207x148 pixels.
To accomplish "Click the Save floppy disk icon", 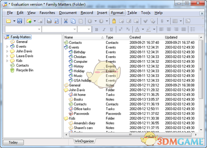I will (20, 21).
